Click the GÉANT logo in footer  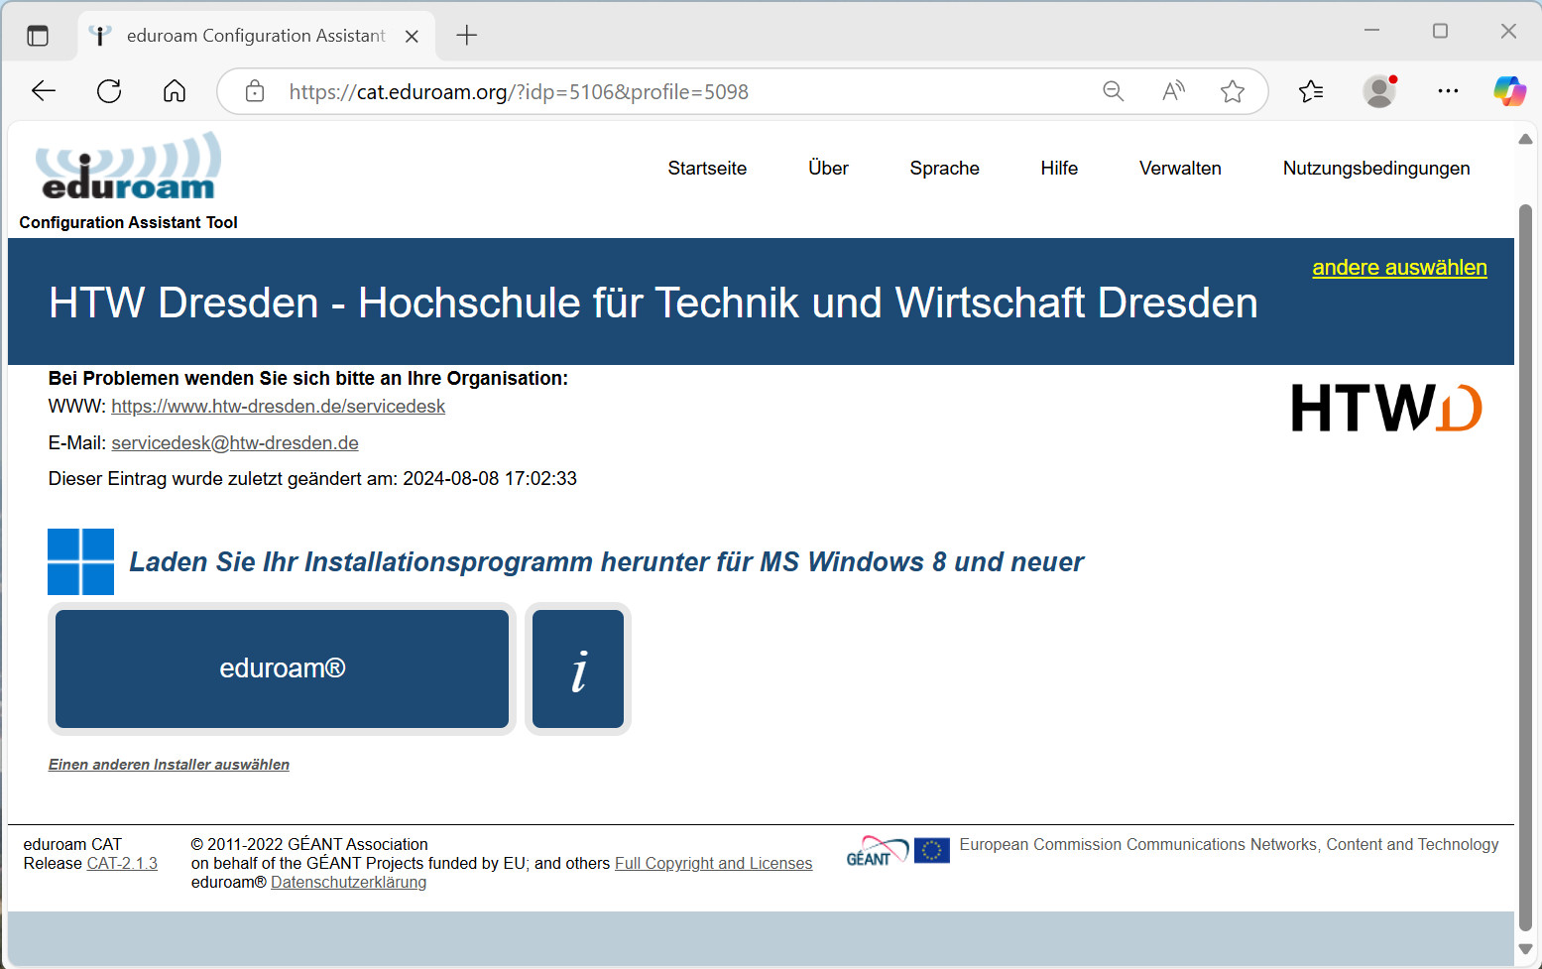[x=877, y=851]
